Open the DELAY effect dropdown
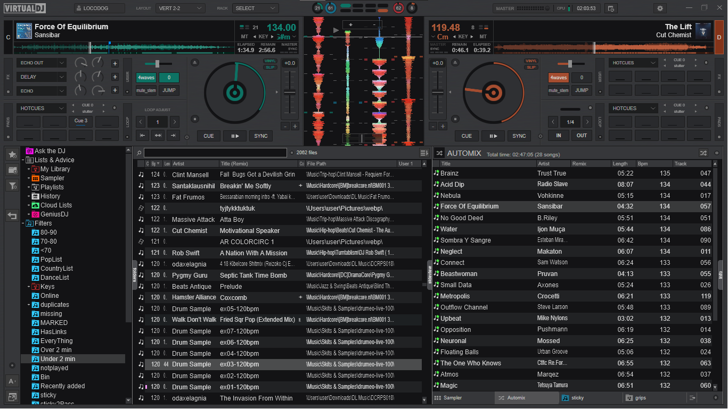This screenshot has height=409, width=728. [x=42, y=77]
